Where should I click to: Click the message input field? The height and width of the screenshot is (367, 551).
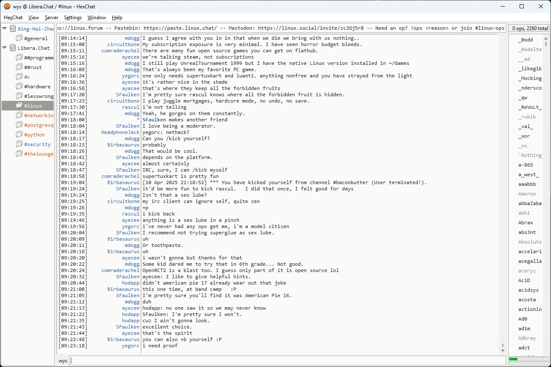pos(287,361)
